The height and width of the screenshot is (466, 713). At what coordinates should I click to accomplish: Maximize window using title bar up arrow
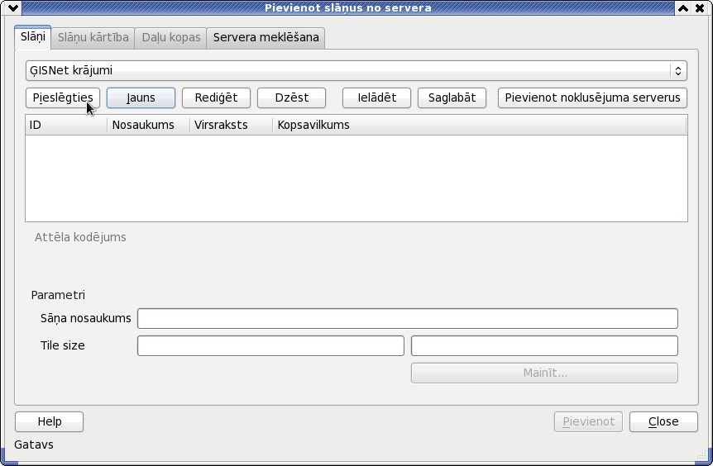coord(683,7)
